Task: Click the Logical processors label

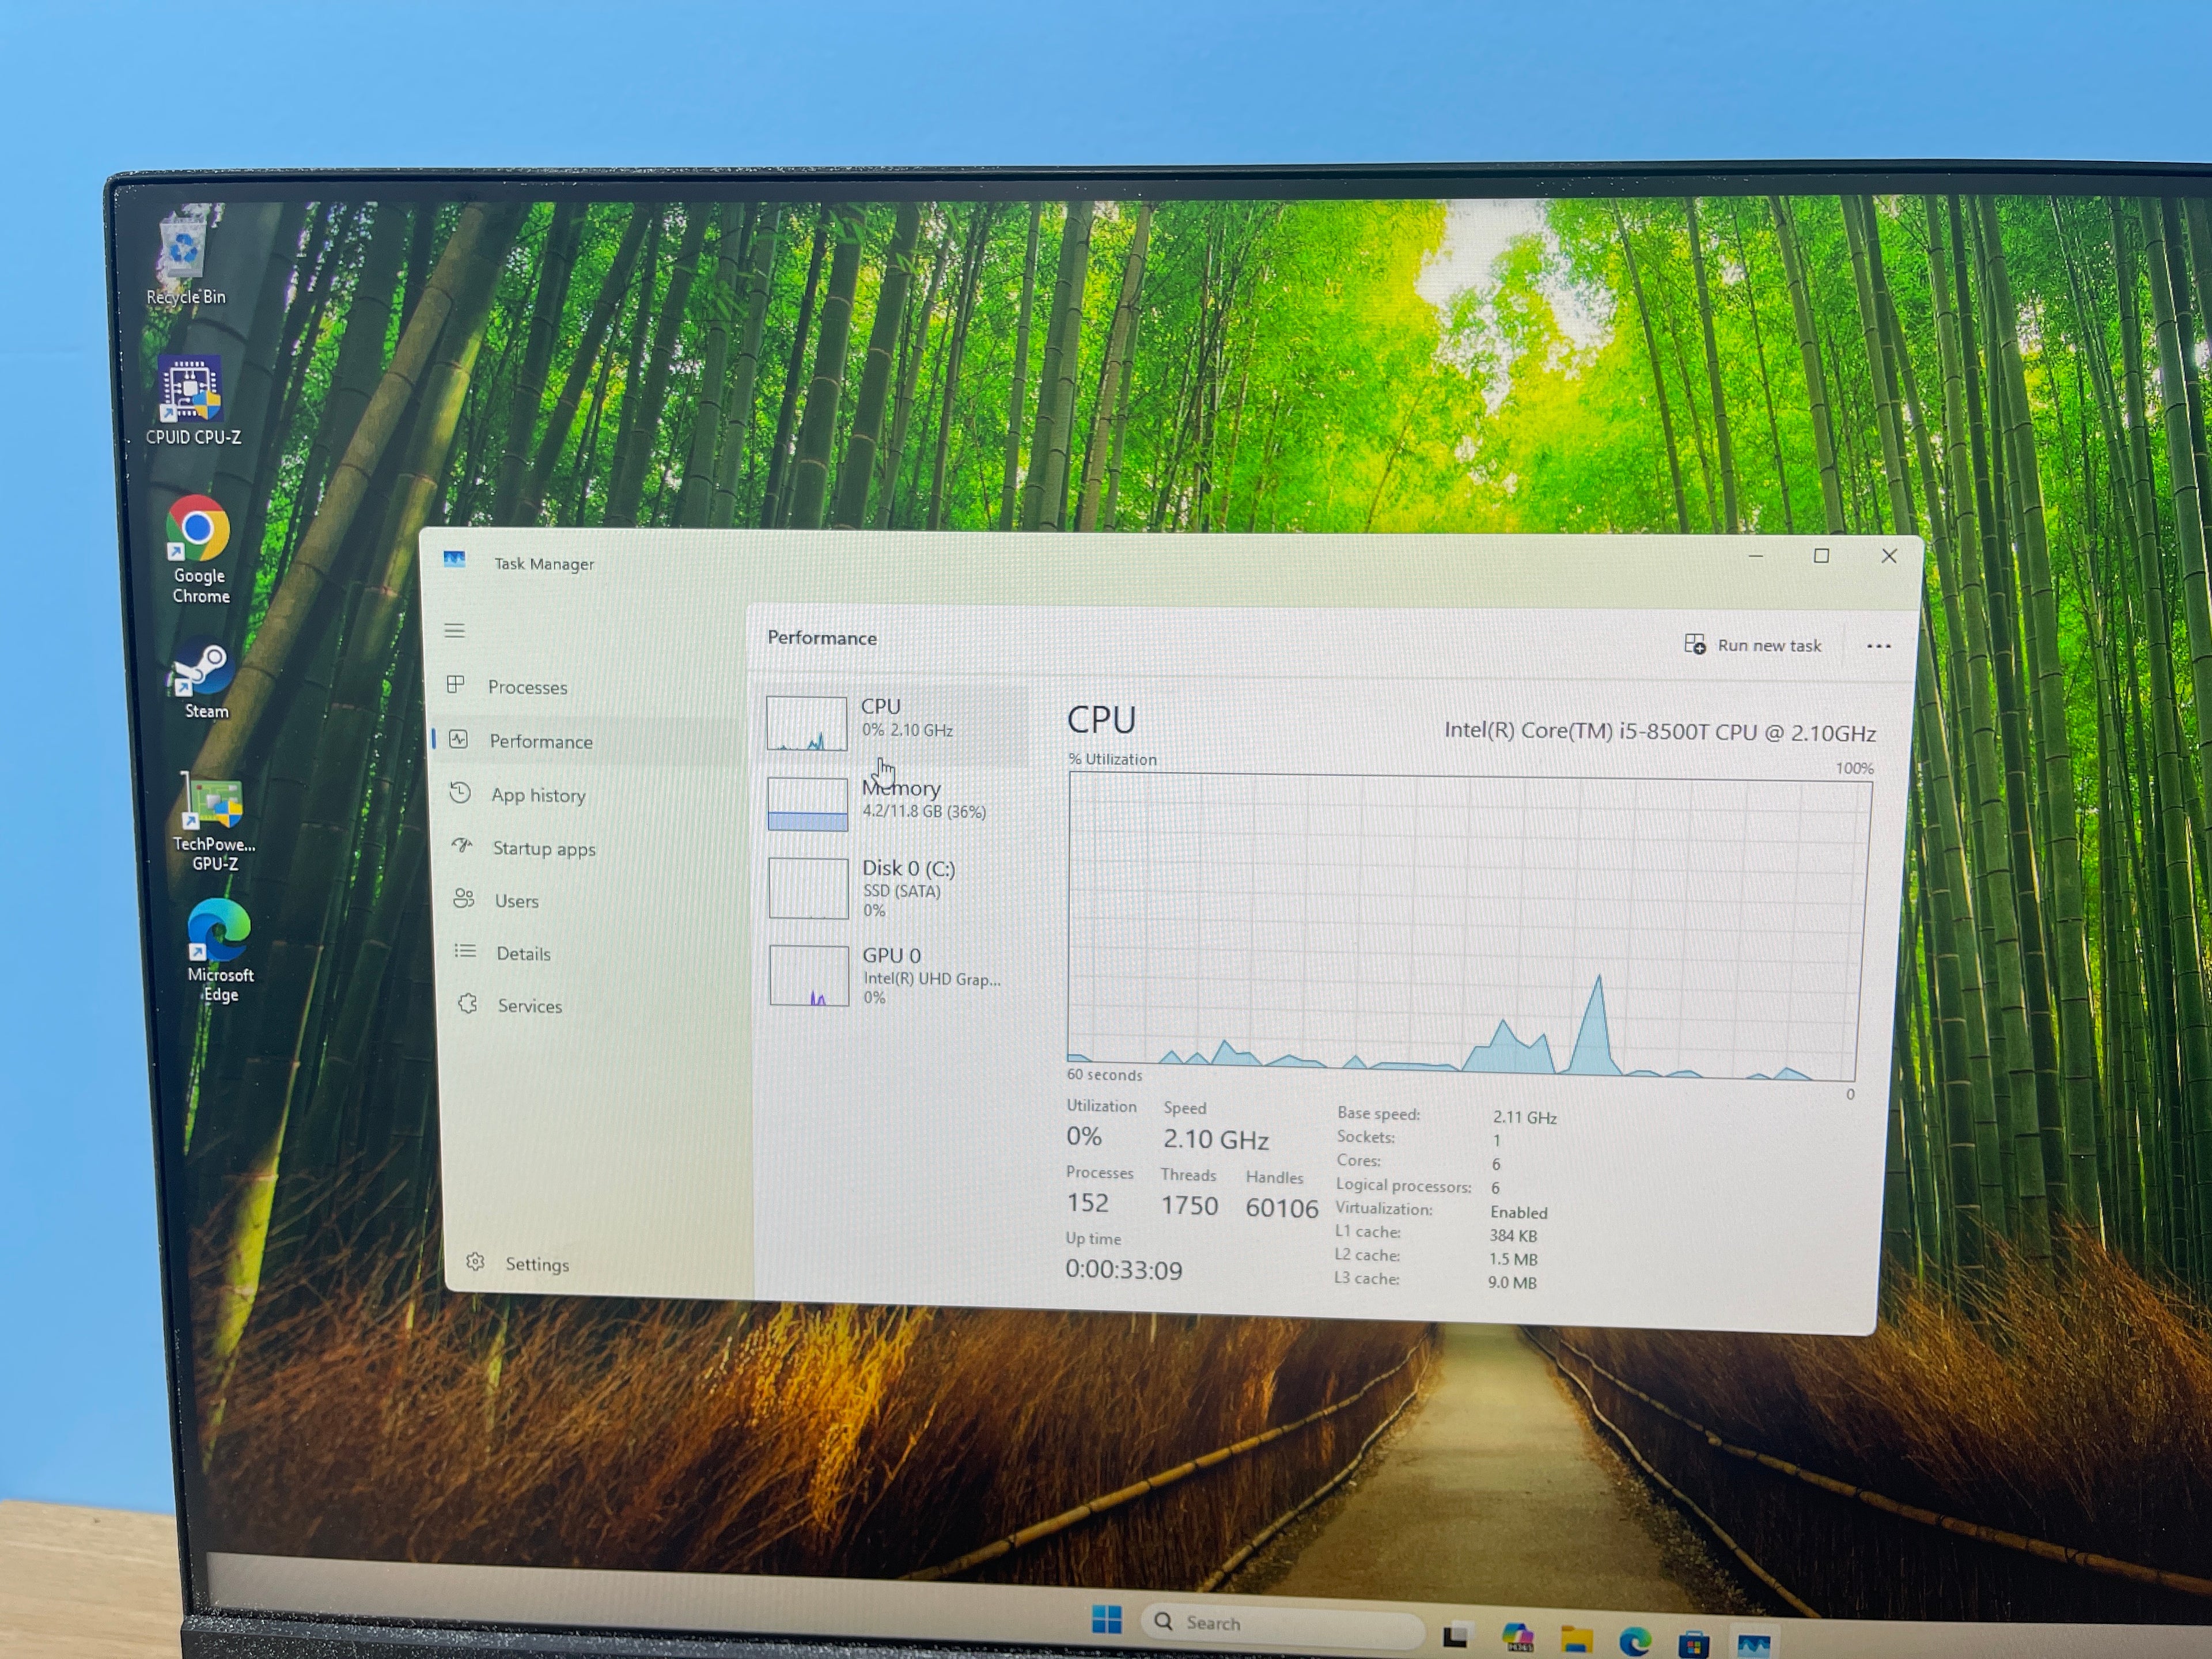Action: tap(1403, 1186)
